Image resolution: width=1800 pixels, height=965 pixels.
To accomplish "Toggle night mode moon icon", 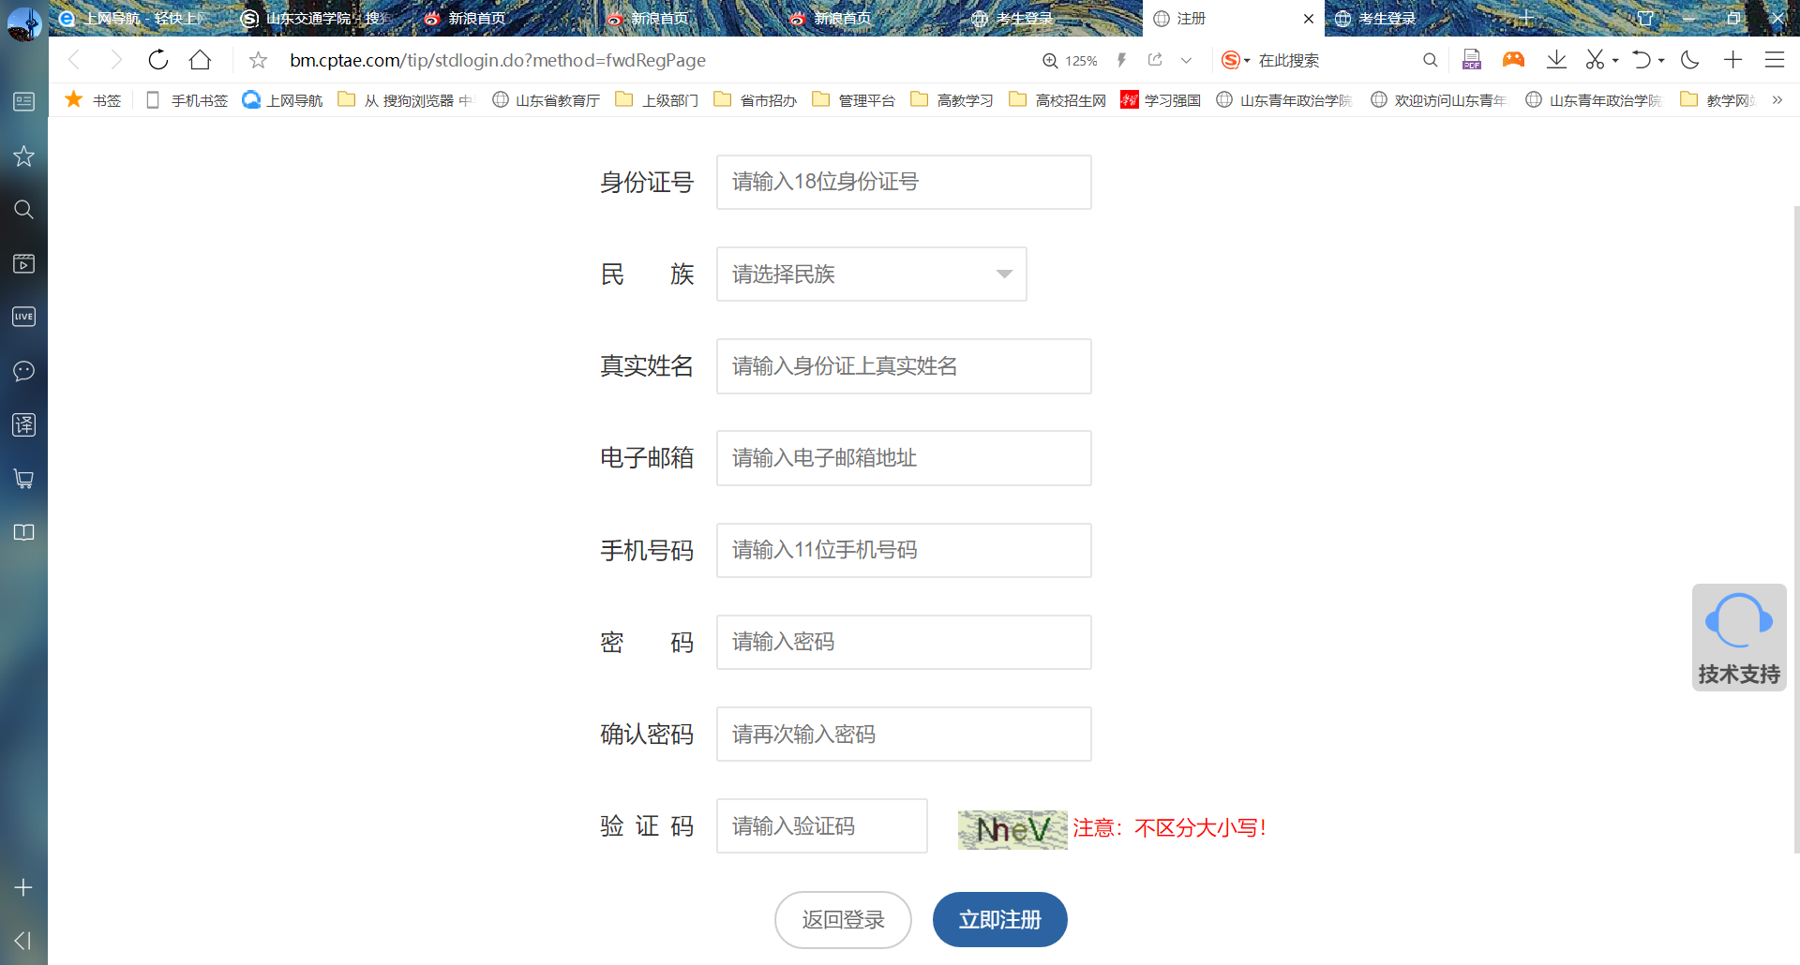I will (1690, 60).
